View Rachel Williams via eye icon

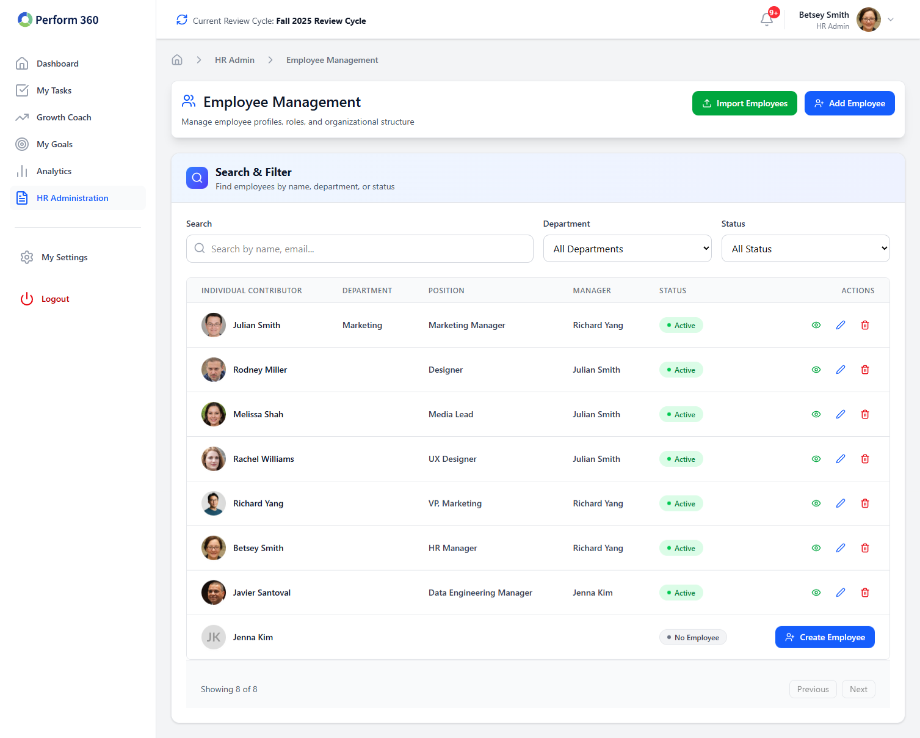coord(816,459)
